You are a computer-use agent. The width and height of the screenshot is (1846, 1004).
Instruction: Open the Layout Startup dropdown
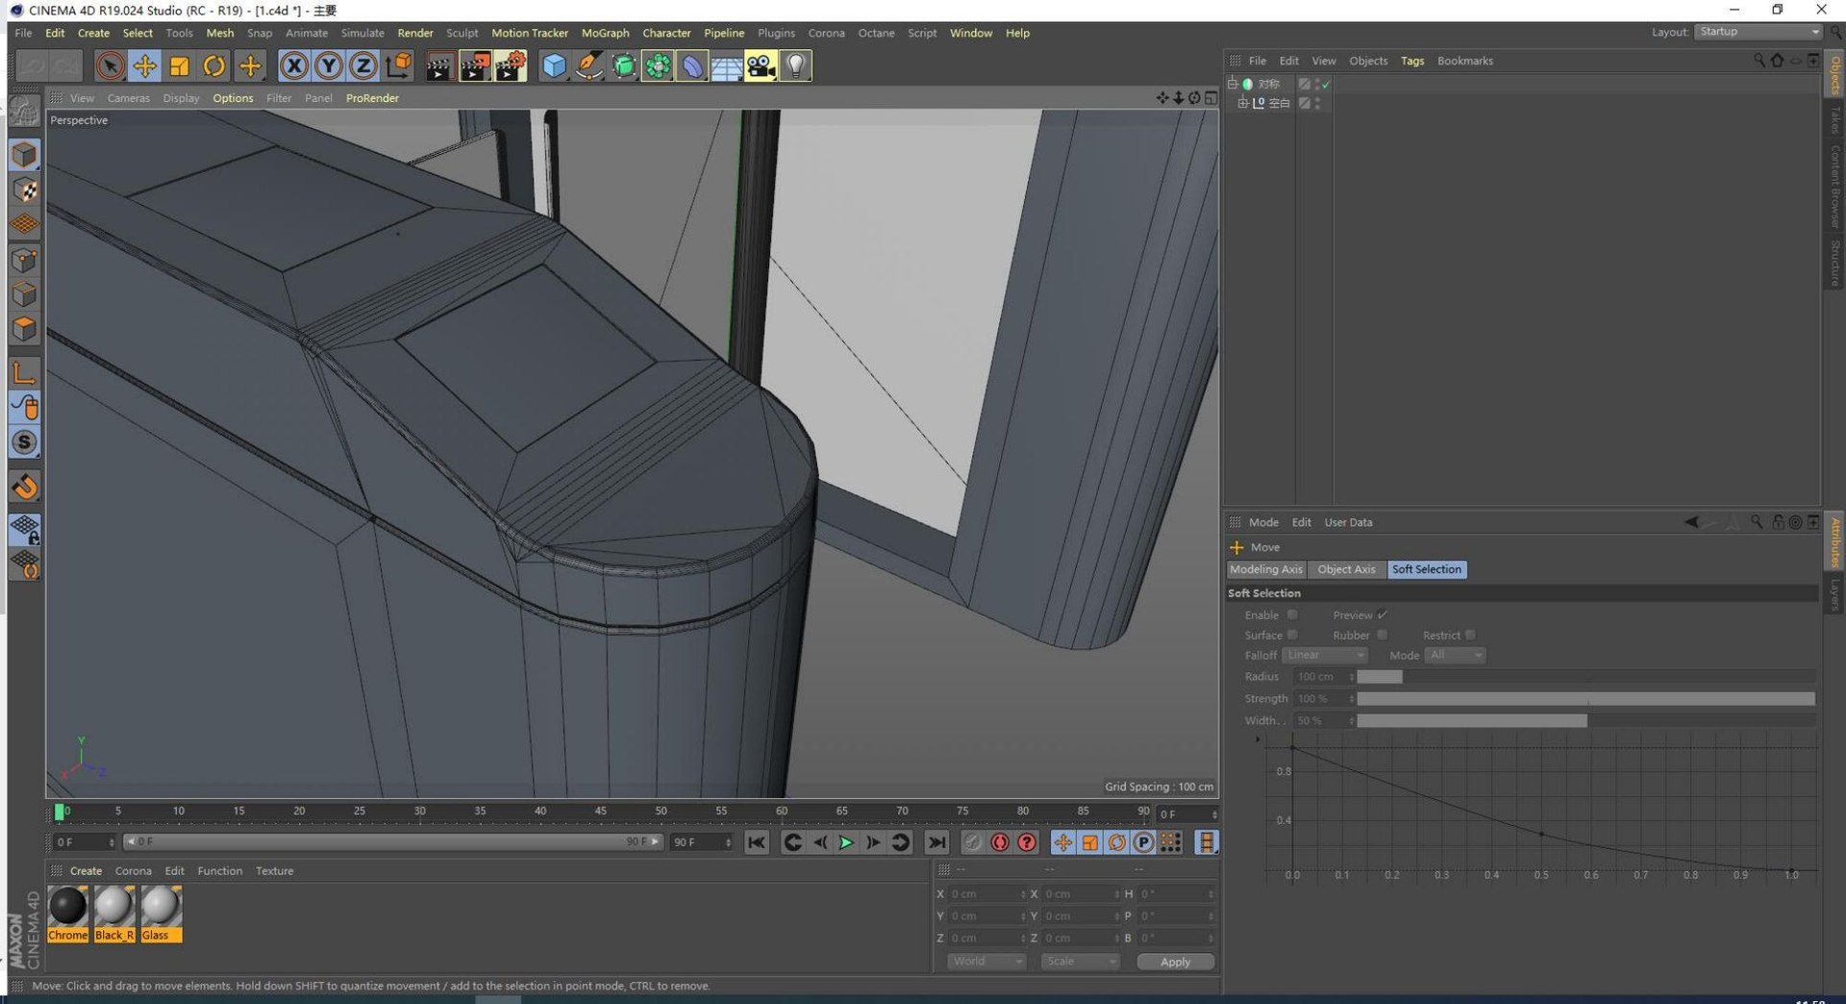[x=1758, y=32]
